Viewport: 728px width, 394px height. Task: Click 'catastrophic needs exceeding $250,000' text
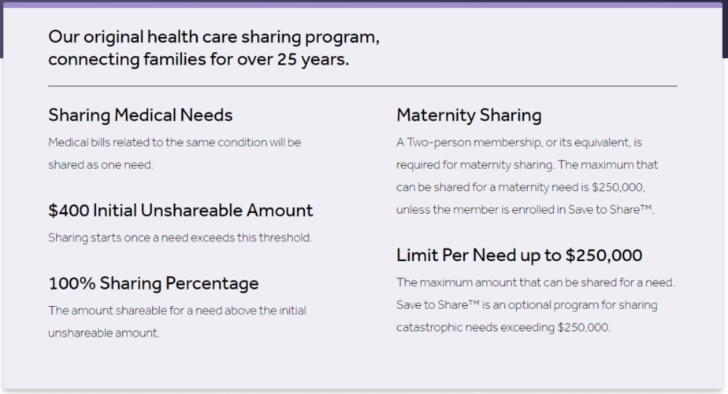pos(503,327)
